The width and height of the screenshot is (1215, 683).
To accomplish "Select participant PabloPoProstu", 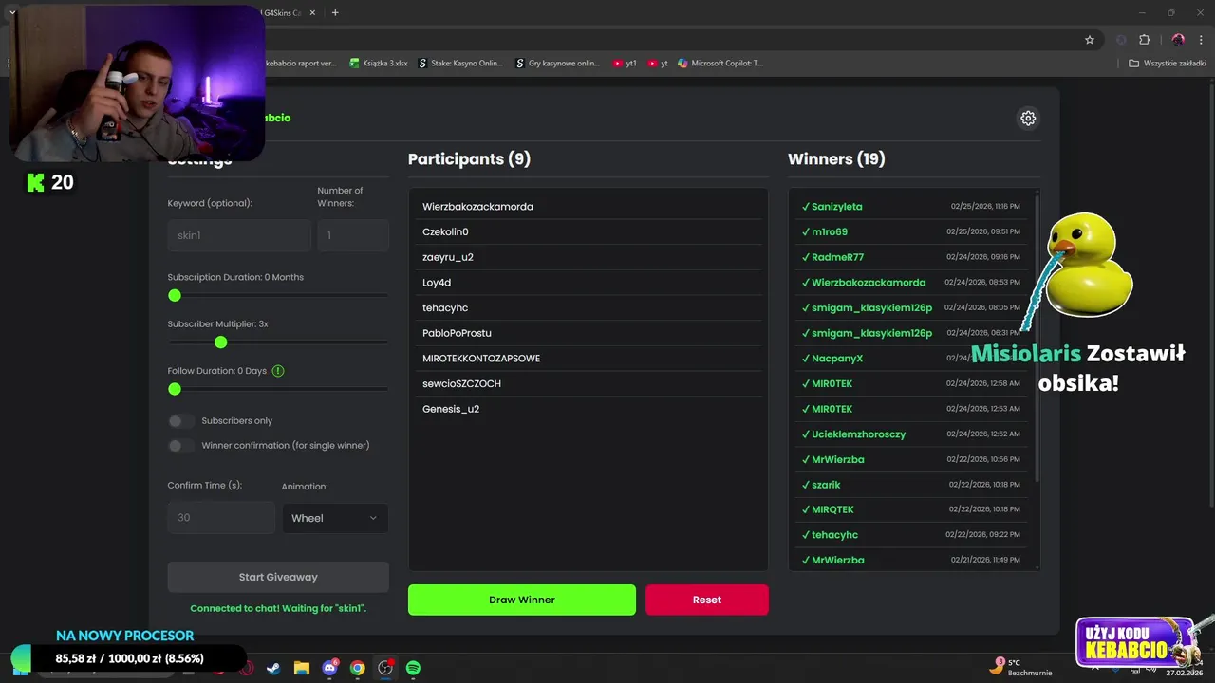I will [589, 333].
